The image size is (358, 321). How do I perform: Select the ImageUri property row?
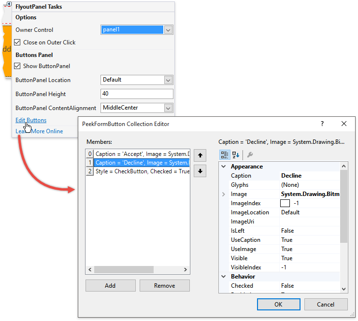pyautogui.click(x=284, y=222)
